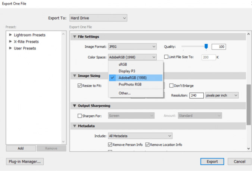Click the Export button
The width and height of the screenshot is (252, 171).
[212, 162]
